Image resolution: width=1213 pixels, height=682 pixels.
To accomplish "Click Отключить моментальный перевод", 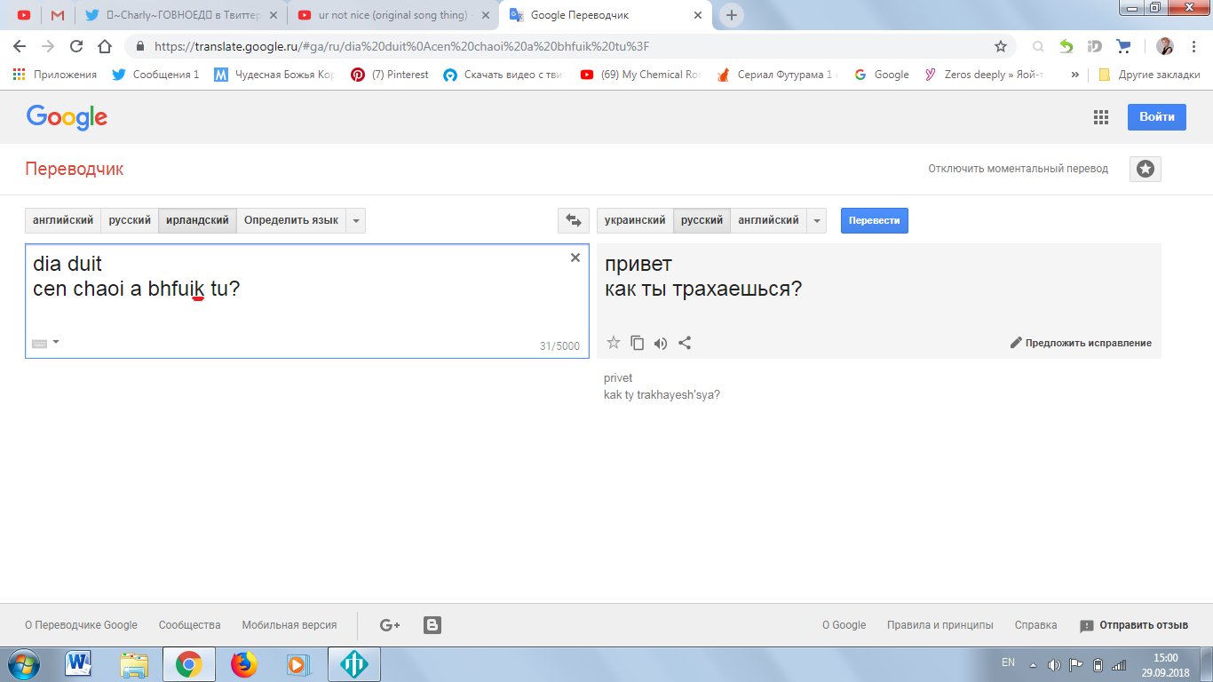I will coord(1018,169).
